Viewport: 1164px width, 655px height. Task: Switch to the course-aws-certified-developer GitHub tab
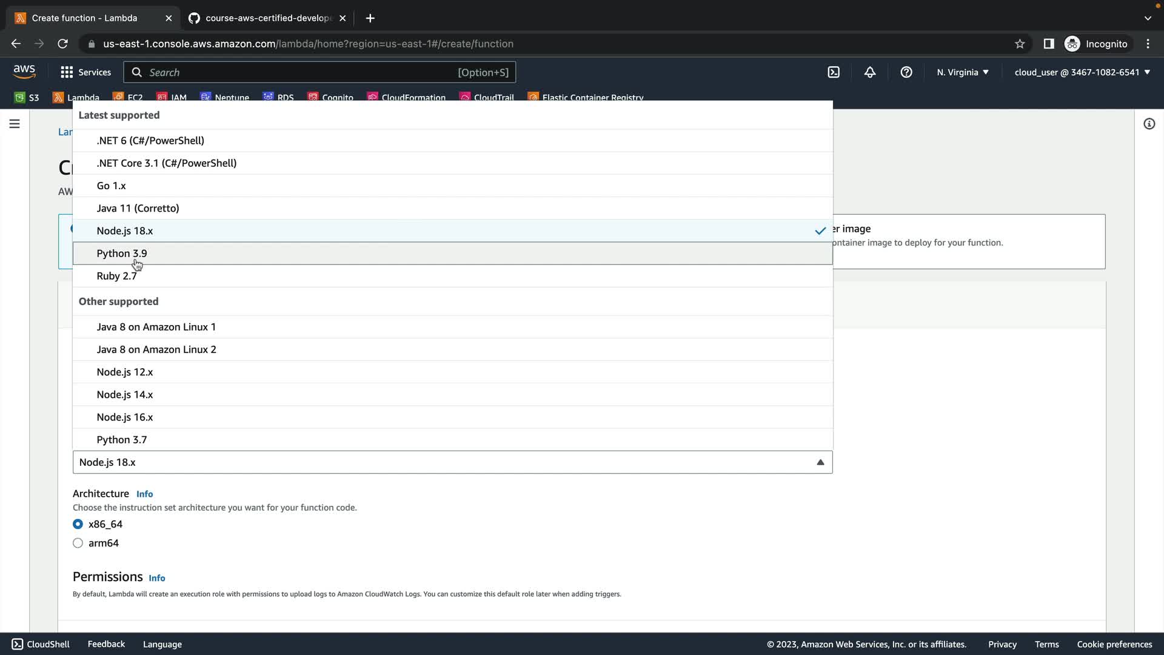(x=267, y=18)
